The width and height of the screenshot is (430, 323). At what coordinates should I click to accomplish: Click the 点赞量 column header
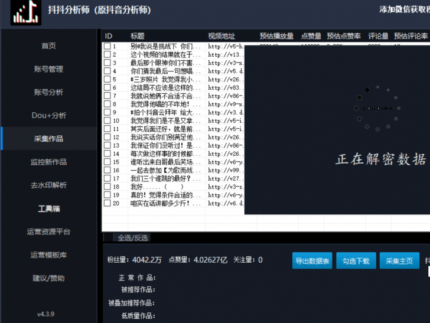tap(311, 36)
